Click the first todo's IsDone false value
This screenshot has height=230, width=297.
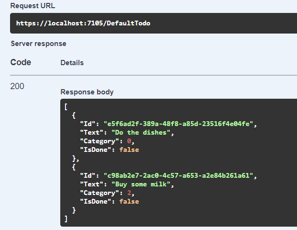tap(129, 149)
